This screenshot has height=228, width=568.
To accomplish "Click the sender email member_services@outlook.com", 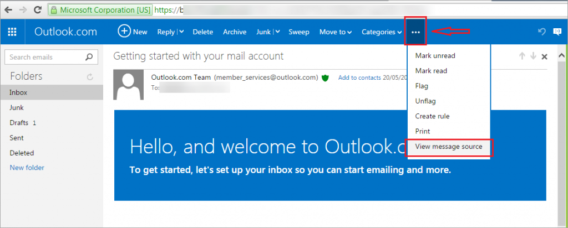I will [x=266, y=77].
